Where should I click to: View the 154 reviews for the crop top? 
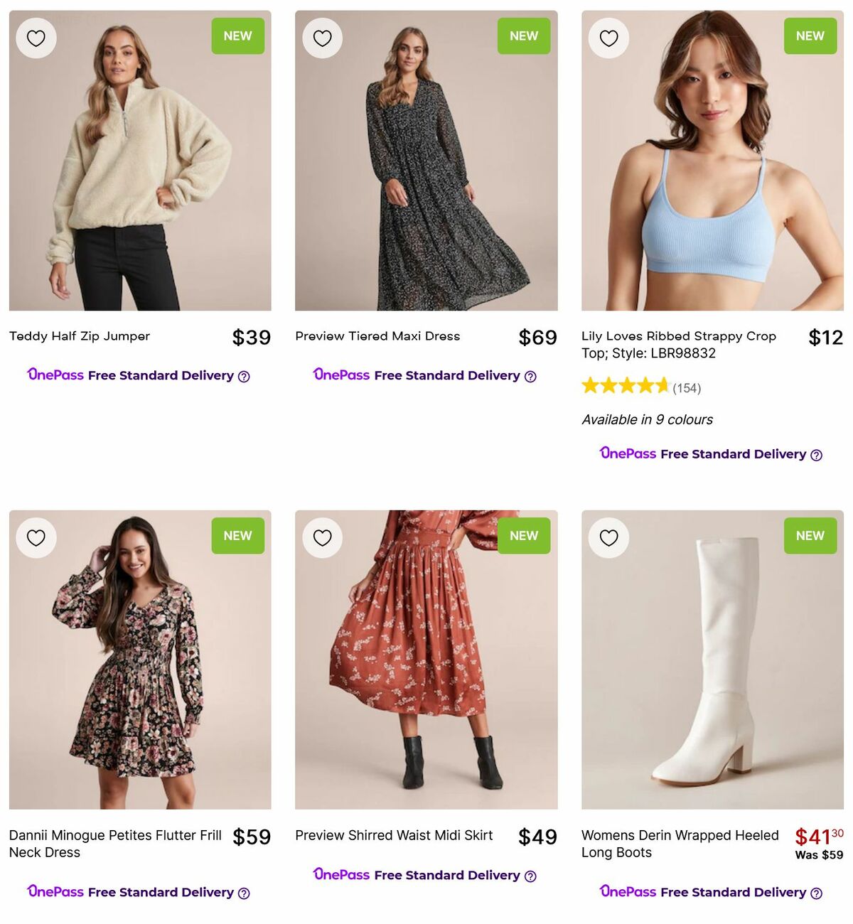(x=687, y=388)
